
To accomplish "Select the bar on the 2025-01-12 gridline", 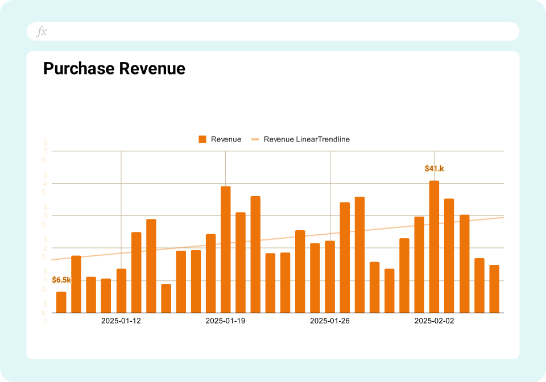I will tap(121, 290).
